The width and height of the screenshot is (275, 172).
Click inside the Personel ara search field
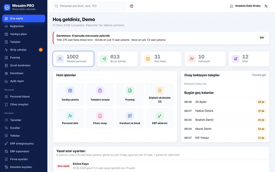[x=89, y=6]
